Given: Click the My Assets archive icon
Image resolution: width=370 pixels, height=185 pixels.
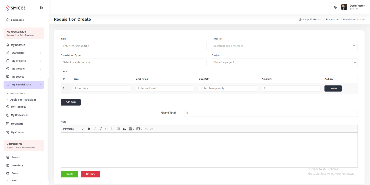Looking at the screenshot, I should 8,124.
